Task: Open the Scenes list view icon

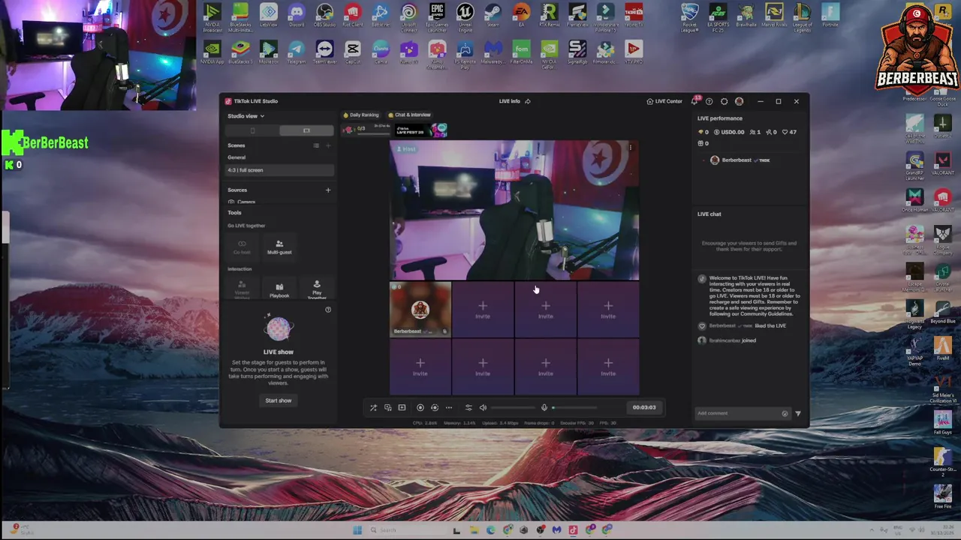Action: [x=316, y=145]
